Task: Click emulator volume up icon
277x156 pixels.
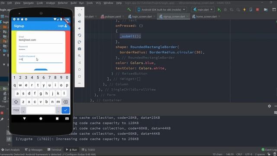Action: 80,22
